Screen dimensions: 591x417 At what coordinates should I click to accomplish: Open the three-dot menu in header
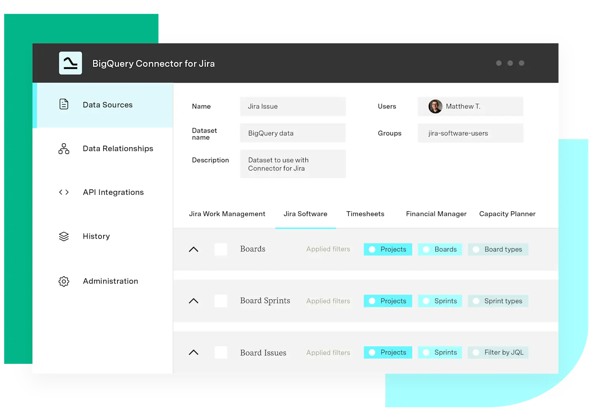[x=510, y=63]
